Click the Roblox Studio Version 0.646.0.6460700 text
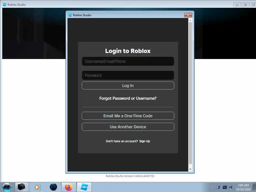This screenshot has height=192, width=256. tap(130, 176)
